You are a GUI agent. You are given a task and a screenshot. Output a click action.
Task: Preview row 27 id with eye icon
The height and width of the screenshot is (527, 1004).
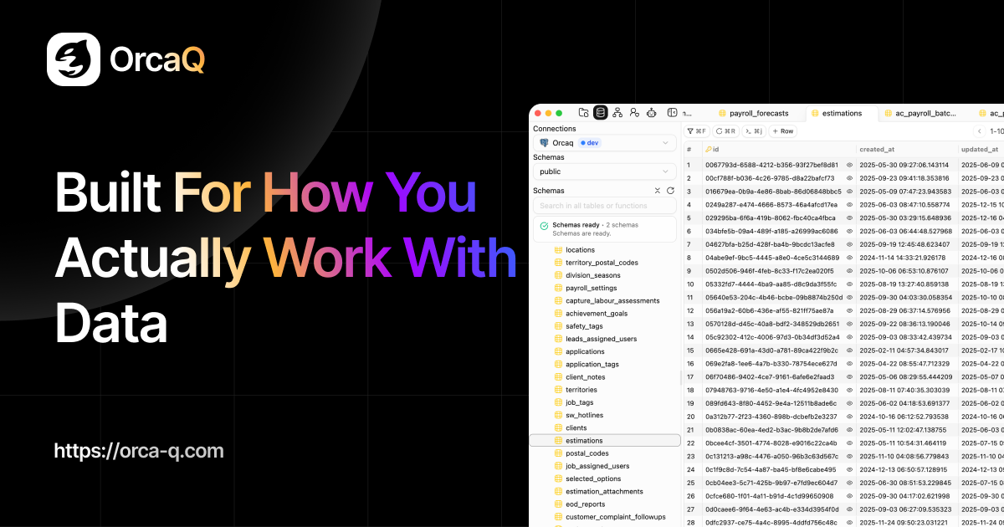pos(849,509)
